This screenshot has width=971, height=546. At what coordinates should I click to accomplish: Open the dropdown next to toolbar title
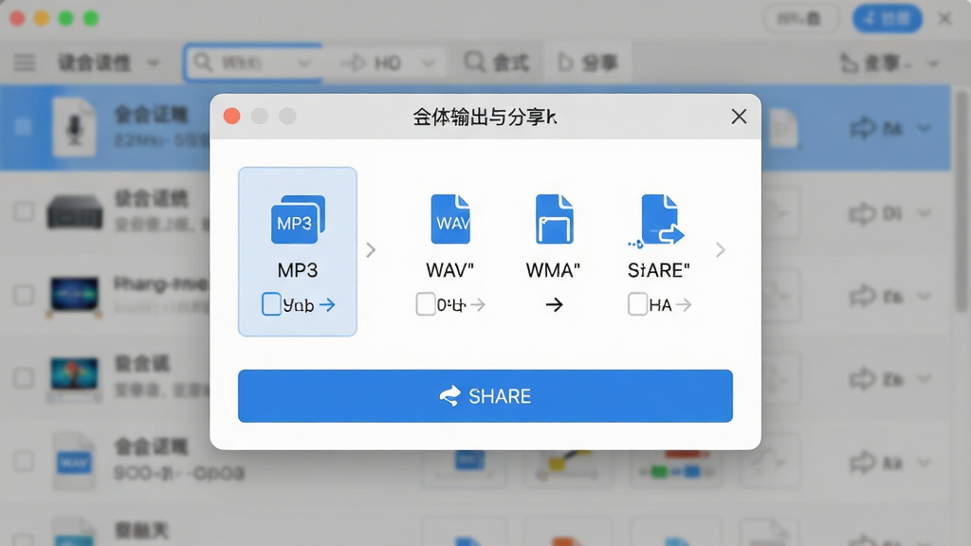[x=153, y=64]
